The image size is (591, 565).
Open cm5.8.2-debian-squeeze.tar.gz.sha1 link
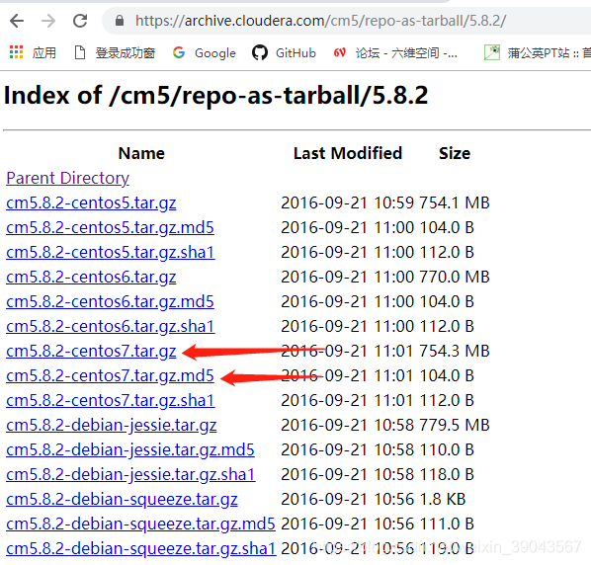tap(141, 548)
